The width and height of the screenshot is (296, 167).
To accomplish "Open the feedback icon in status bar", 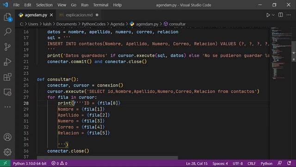I will [279, 163].
